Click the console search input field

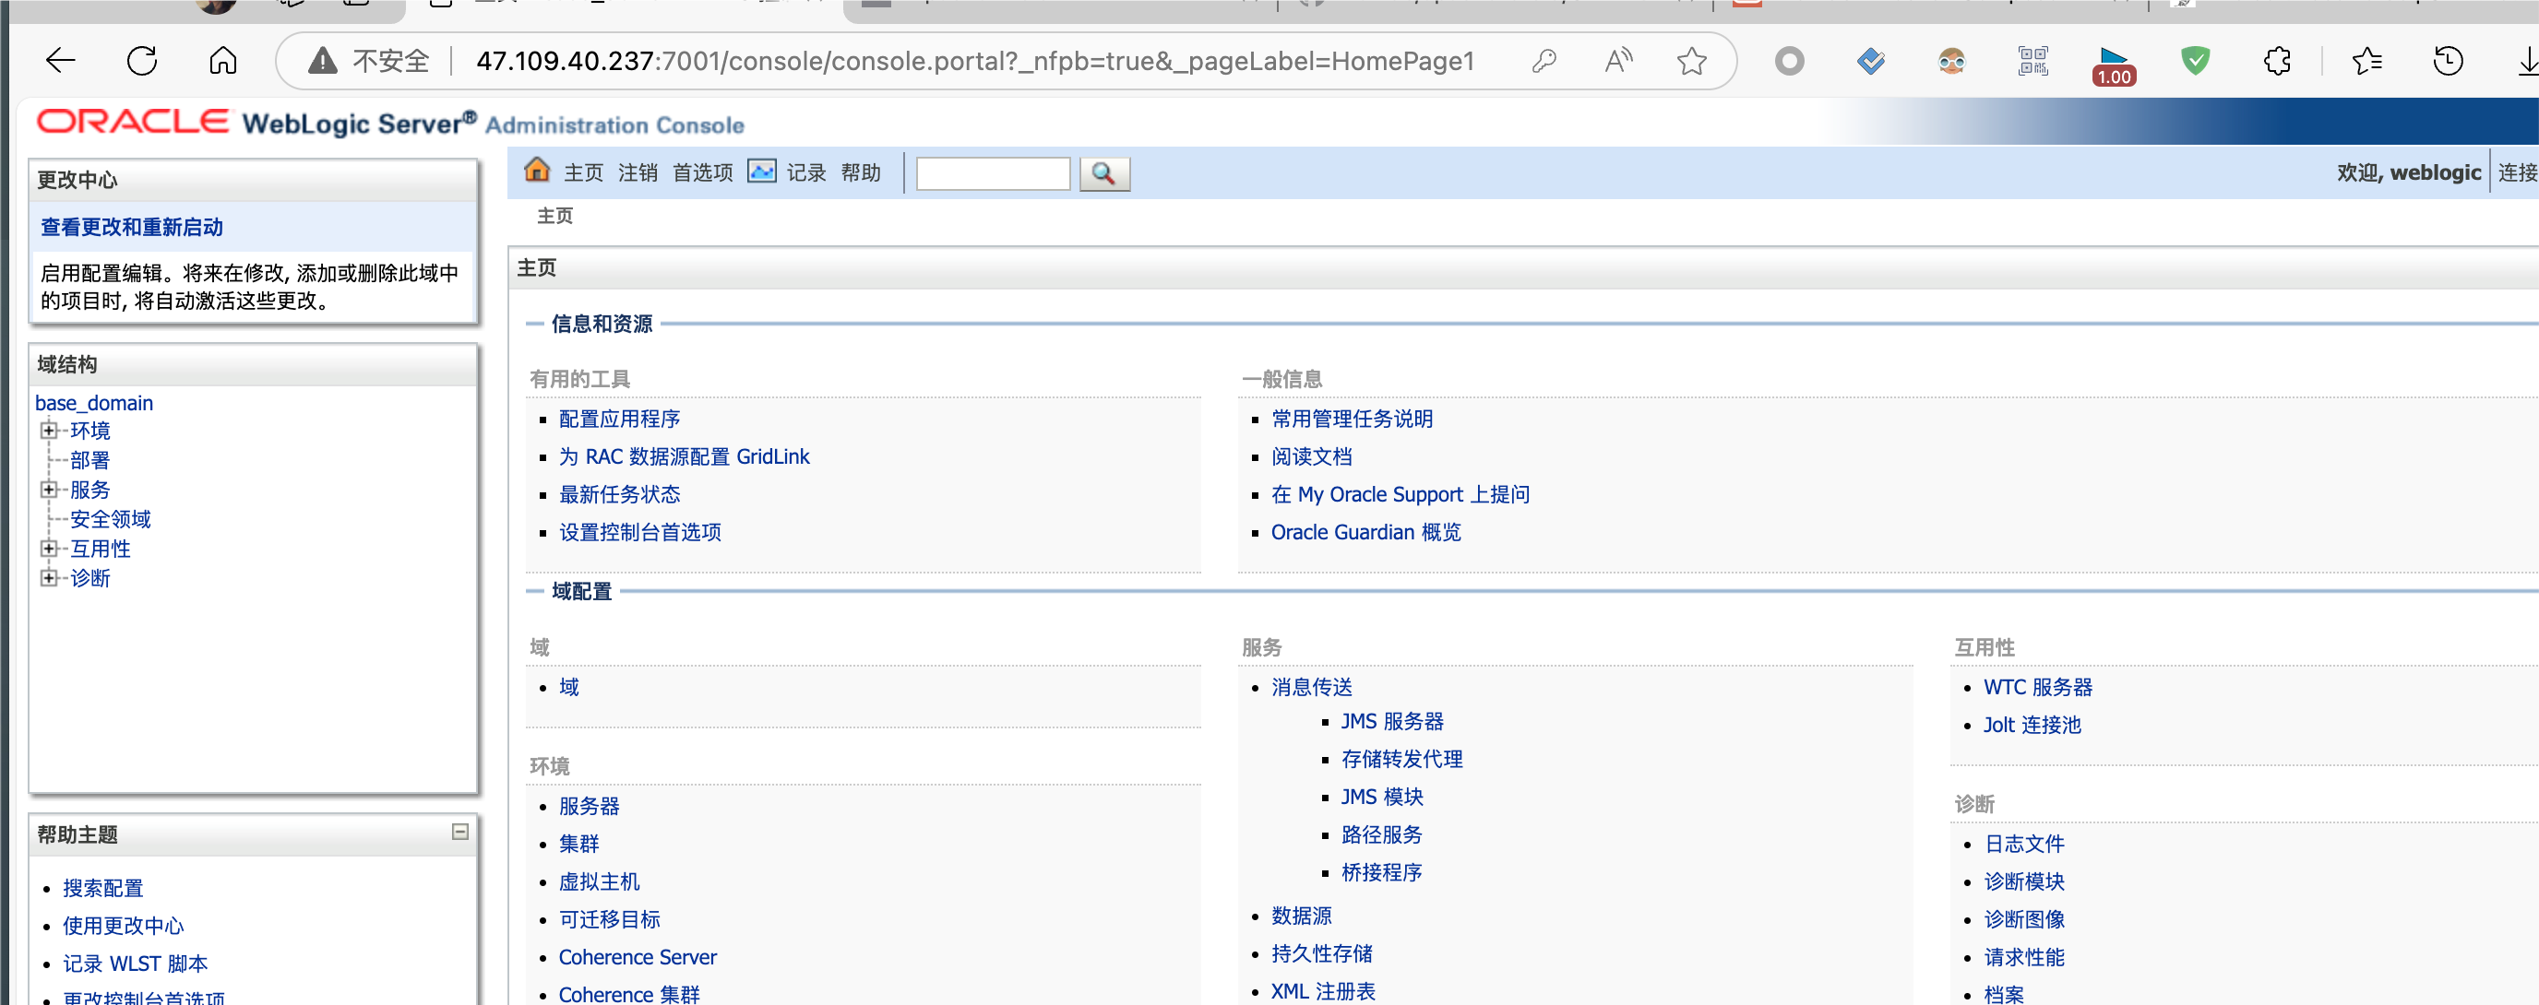pos(992,173)
